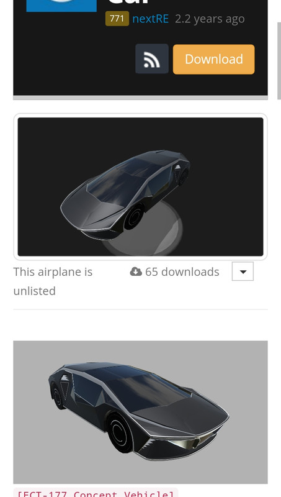Click the cloud download icon
This screenshot has width=281, height=497.
[x=136, y=271]
